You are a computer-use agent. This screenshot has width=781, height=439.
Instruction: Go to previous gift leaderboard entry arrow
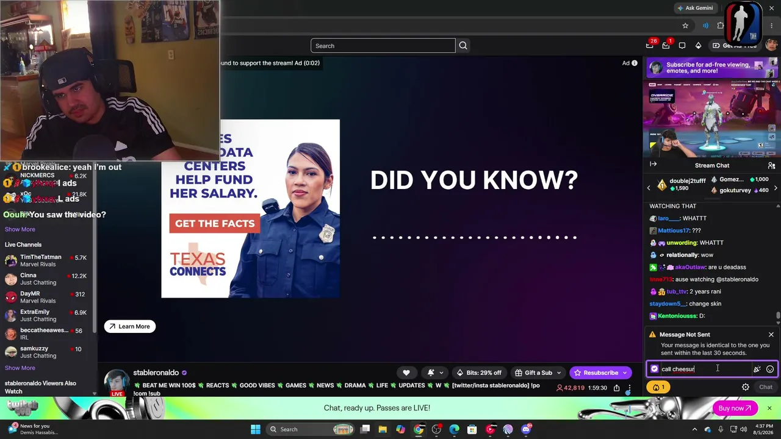[x=649, y=188]
